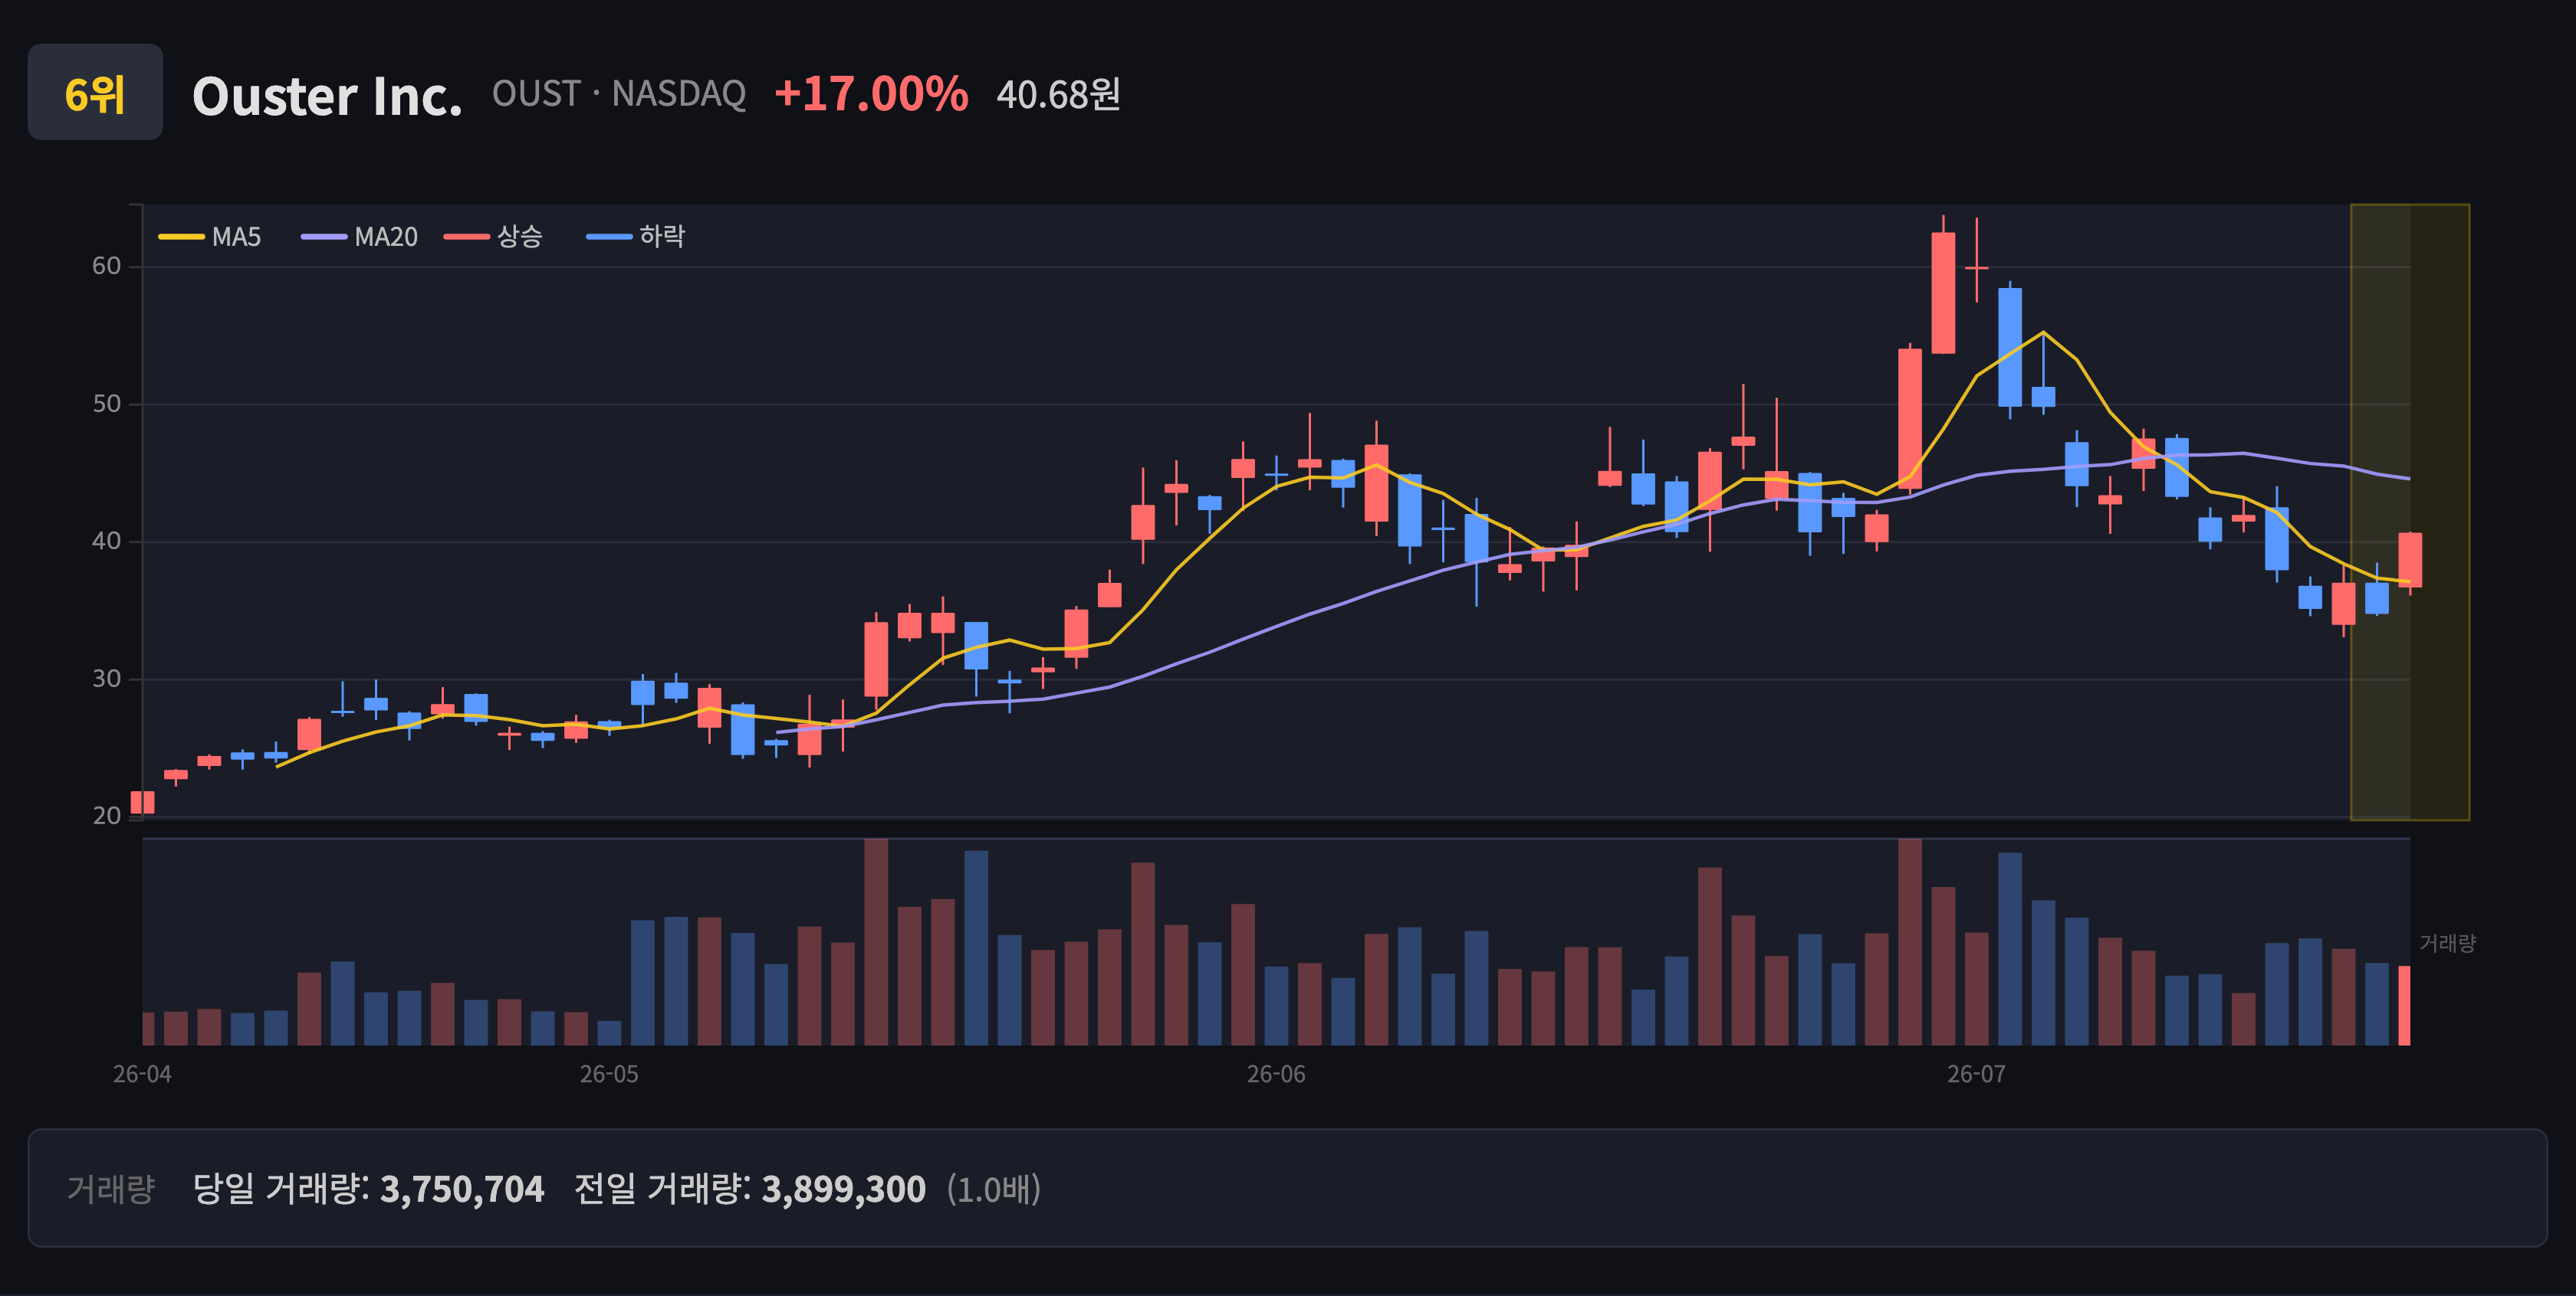Viewport: 2576px width, 1296px height.
Task: Click the 당일 거래량 value 3,750,704
Action: click(462, 1189)
